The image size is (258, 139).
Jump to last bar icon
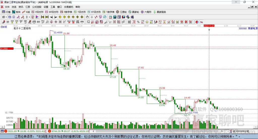[47, 17]
